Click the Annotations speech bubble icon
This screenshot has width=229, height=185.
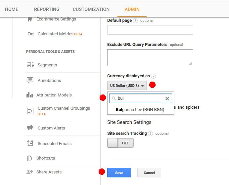[x=30, y=80]
